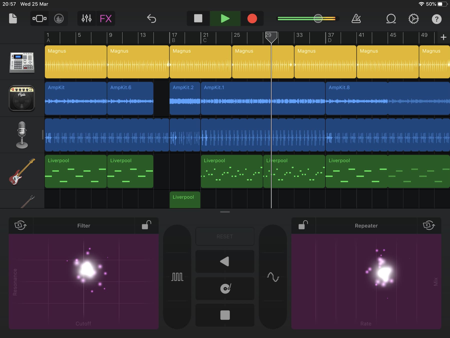Add song section with plus button
The image size is (450, 338).
pyautogui.click(x=443, y=37)
